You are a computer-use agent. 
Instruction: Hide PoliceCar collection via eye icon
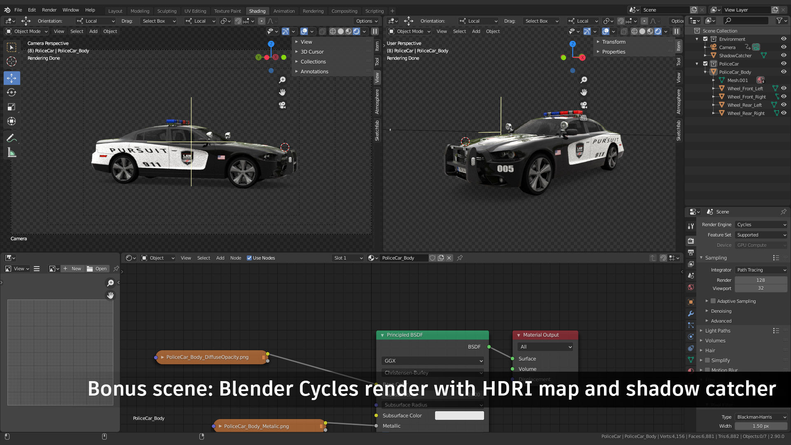[x=784, y=63]
